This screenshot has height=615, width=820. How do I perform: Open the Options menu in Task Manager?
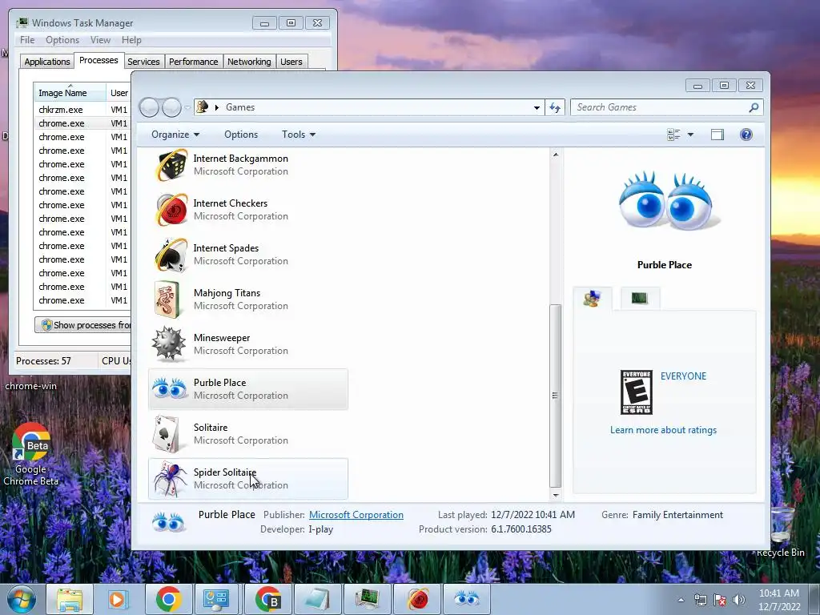pyautogui.click(x=62, y=40)
